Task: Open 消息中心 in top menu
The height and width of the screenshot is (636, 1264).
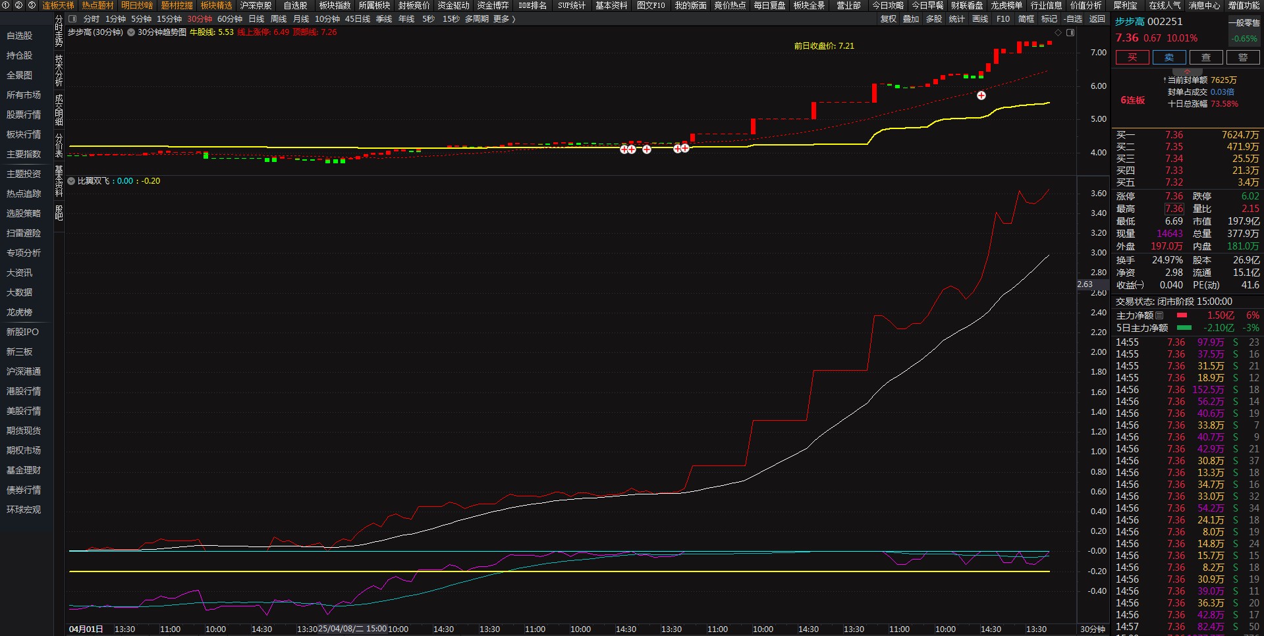Action: click(1204, 5)
